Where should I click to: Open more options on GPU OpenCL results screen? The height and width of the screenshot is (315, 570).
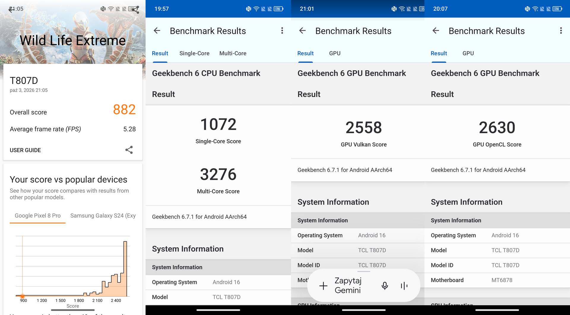561,31
